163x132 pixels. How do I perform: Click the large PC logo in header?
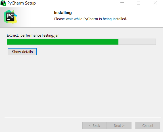[x=10, y=17]
